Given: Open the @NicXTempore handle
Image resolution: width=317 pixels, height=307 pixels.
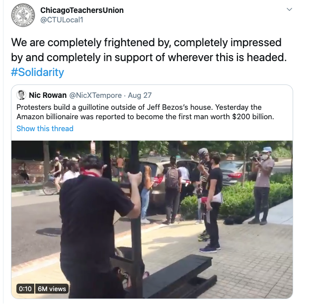Looking at the screenshot, I should point(95,95).
